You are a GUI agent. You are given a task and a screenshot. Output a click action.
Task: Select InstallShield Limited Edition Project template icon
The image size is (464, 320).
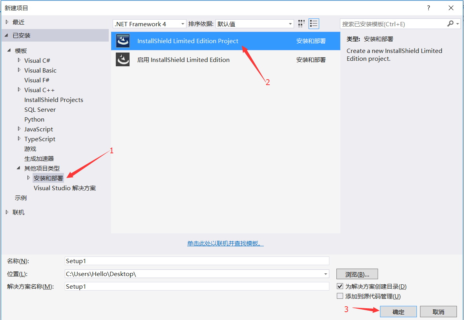coord(122,41)
